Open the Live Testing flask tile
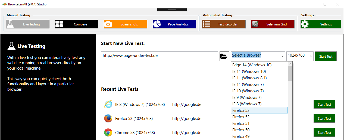 [x=28, y=24]
